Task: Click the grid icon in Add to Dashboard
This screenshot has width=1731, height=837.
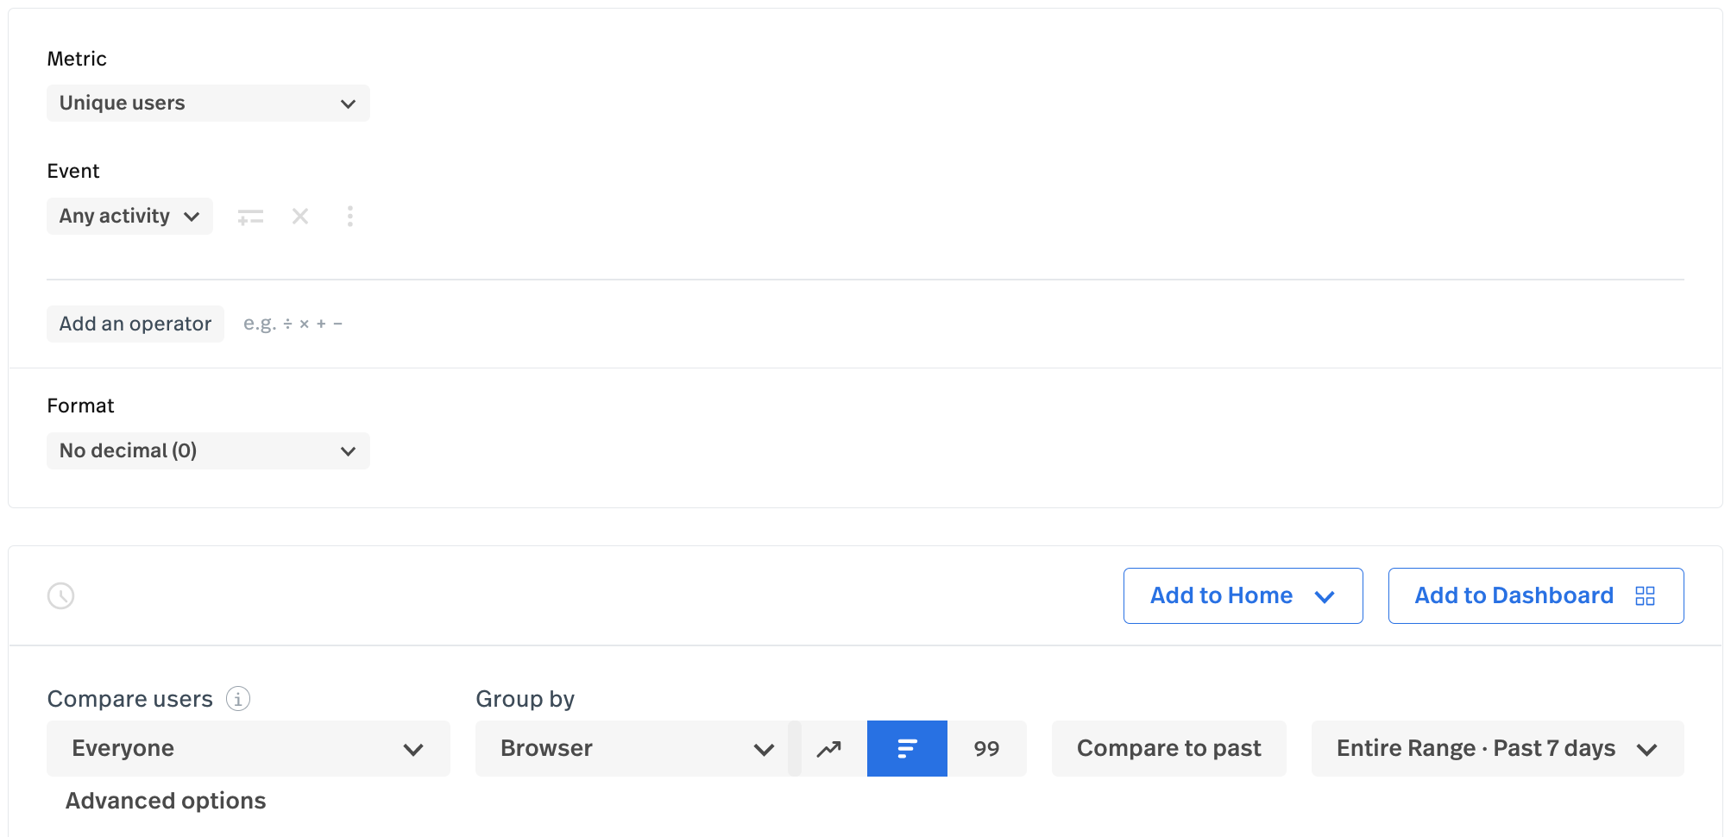Action: 1645,596
